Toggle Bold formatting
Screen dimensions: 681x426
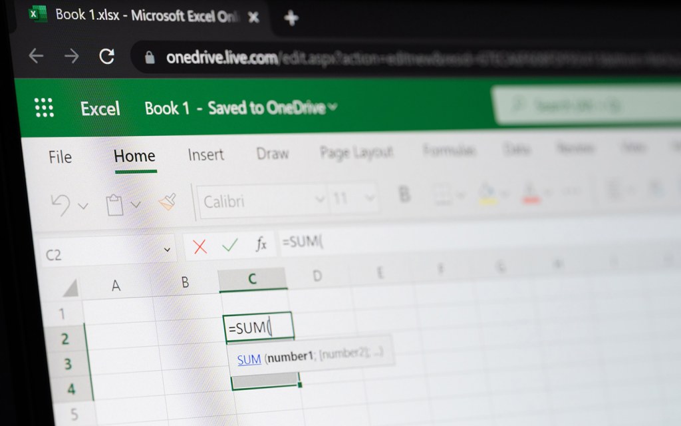[404, 194]
